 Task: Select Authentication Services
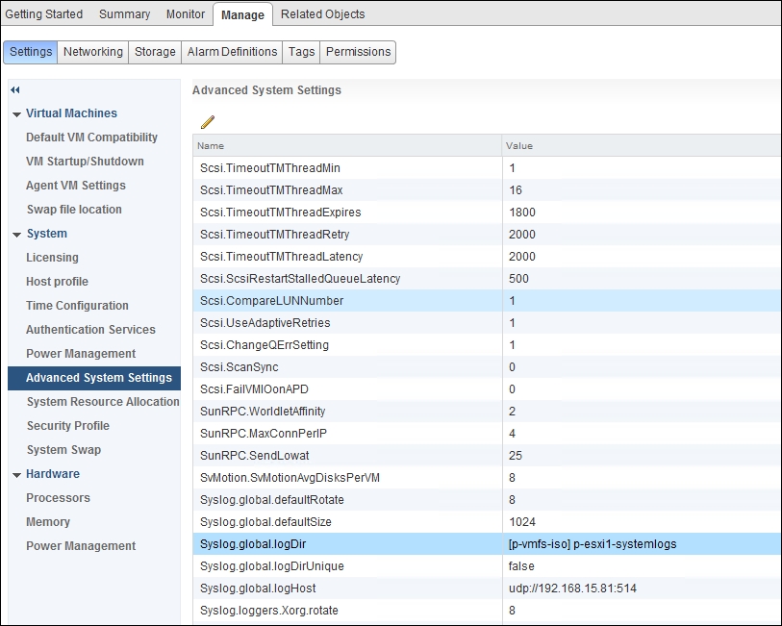[90, 330]
